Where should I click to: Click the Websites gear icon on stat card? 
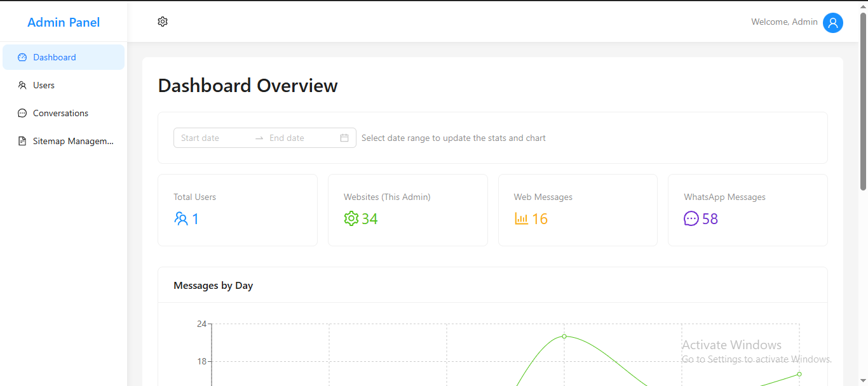(350, 218)
